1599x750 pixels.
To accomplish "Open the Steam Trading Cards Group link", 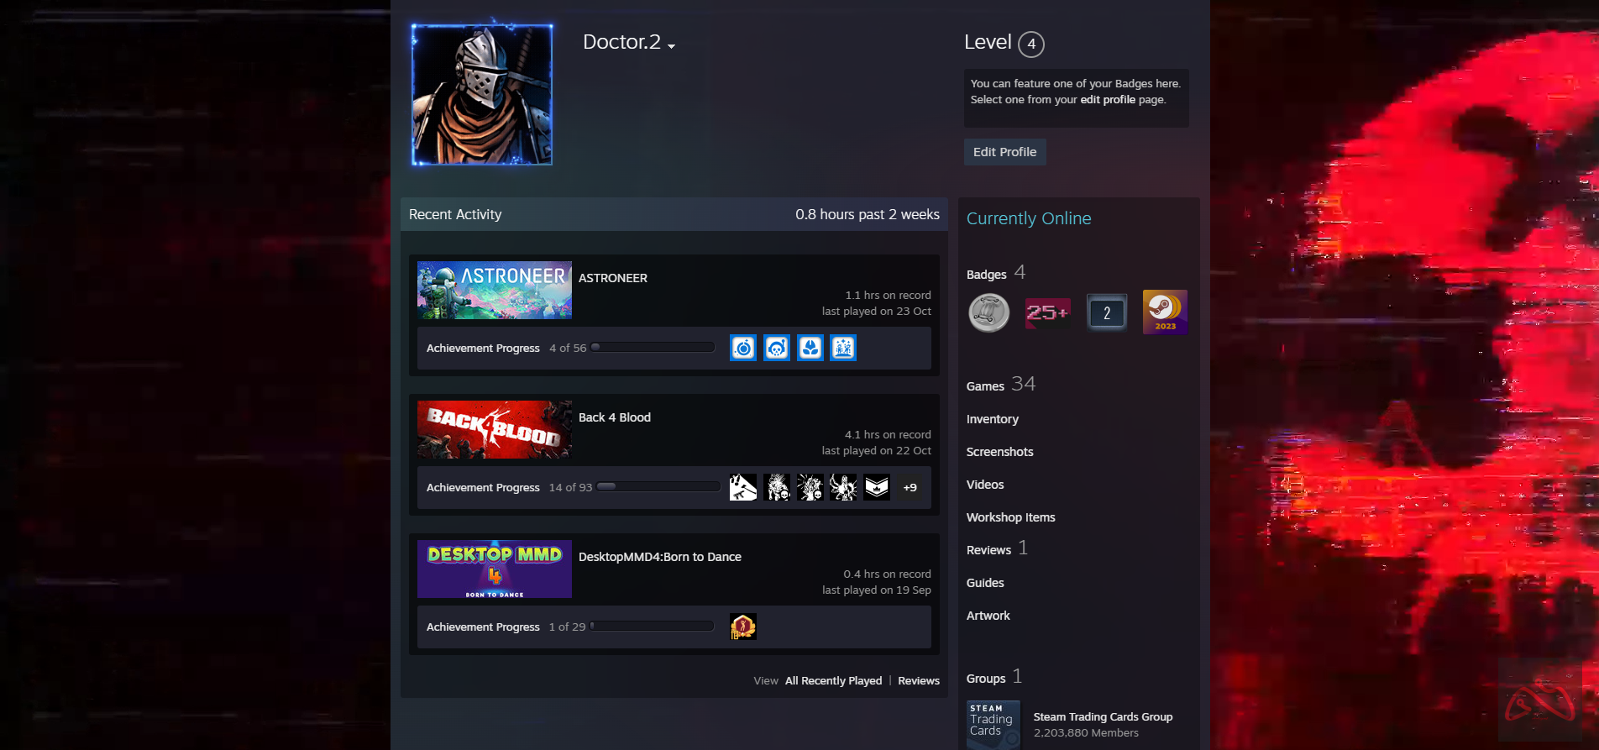I will pos(1103,716).
